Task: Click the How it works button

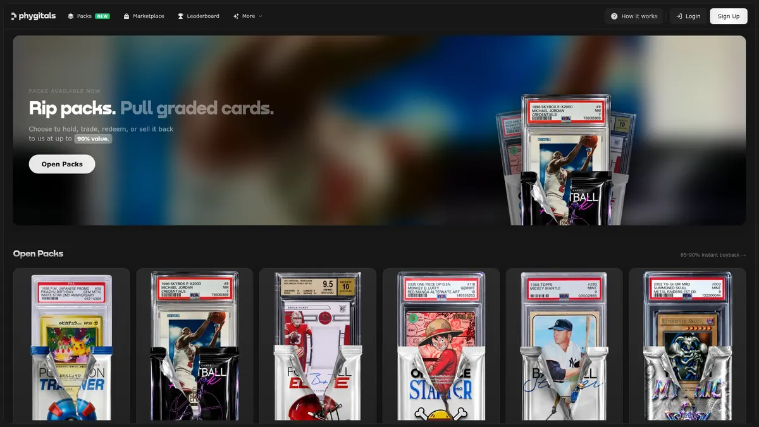Action: click(x=634, y=16)
